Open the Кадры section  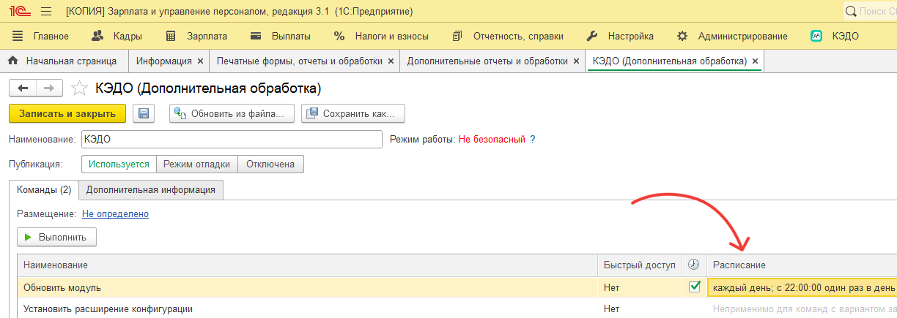(117, 36)
